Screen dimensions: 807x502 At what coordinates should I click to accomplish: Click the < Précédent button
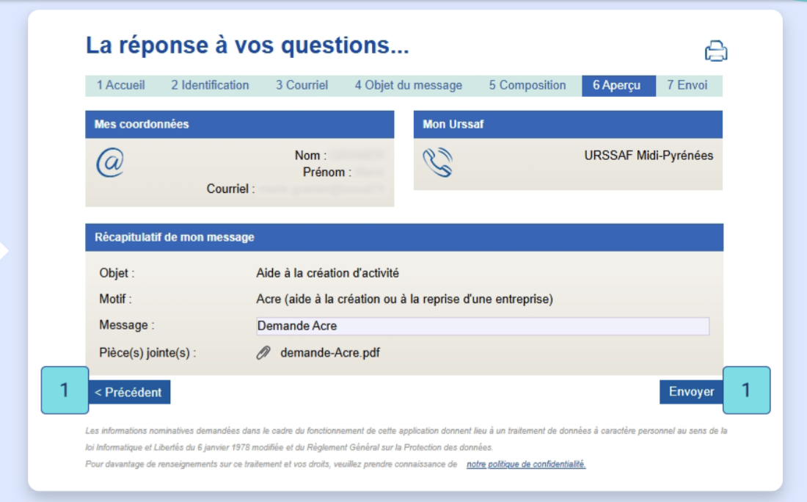tap(128, 393)
